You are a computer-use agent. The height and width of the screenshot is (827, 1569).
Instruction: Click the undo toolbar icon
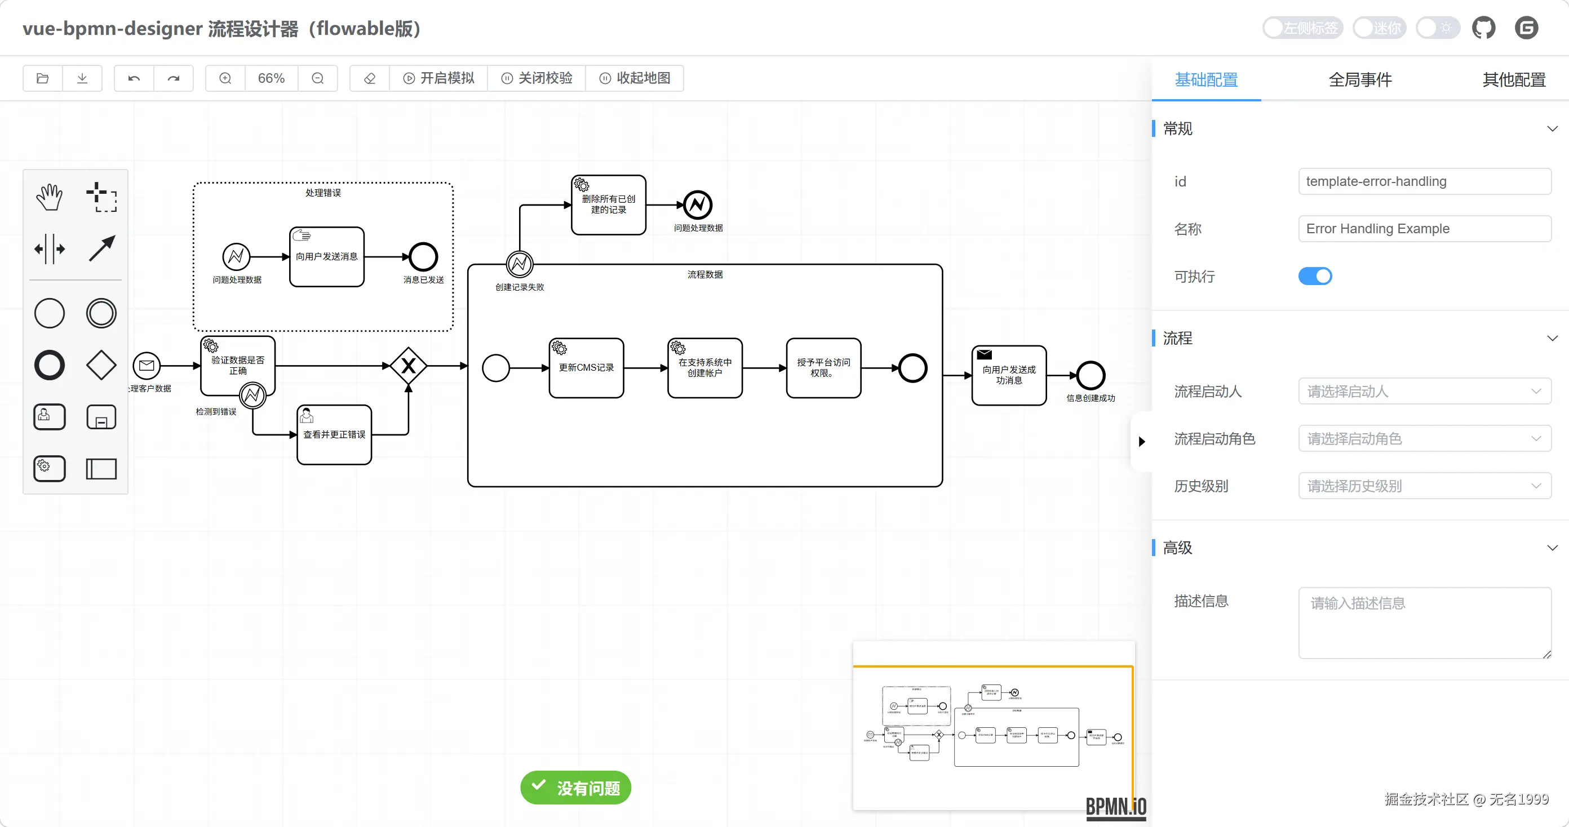[134, 78]
